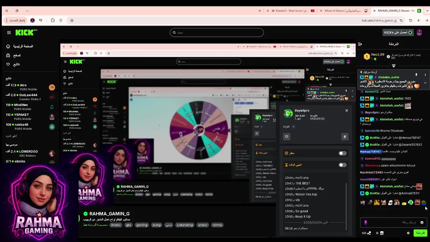Viewport: 430px width, 242px height.
Task: Switch to the Wheel of Names tab
Action: point(344,11)
